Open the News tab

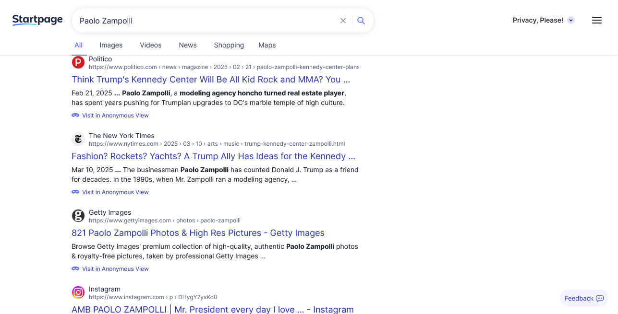tap(188, 45)
